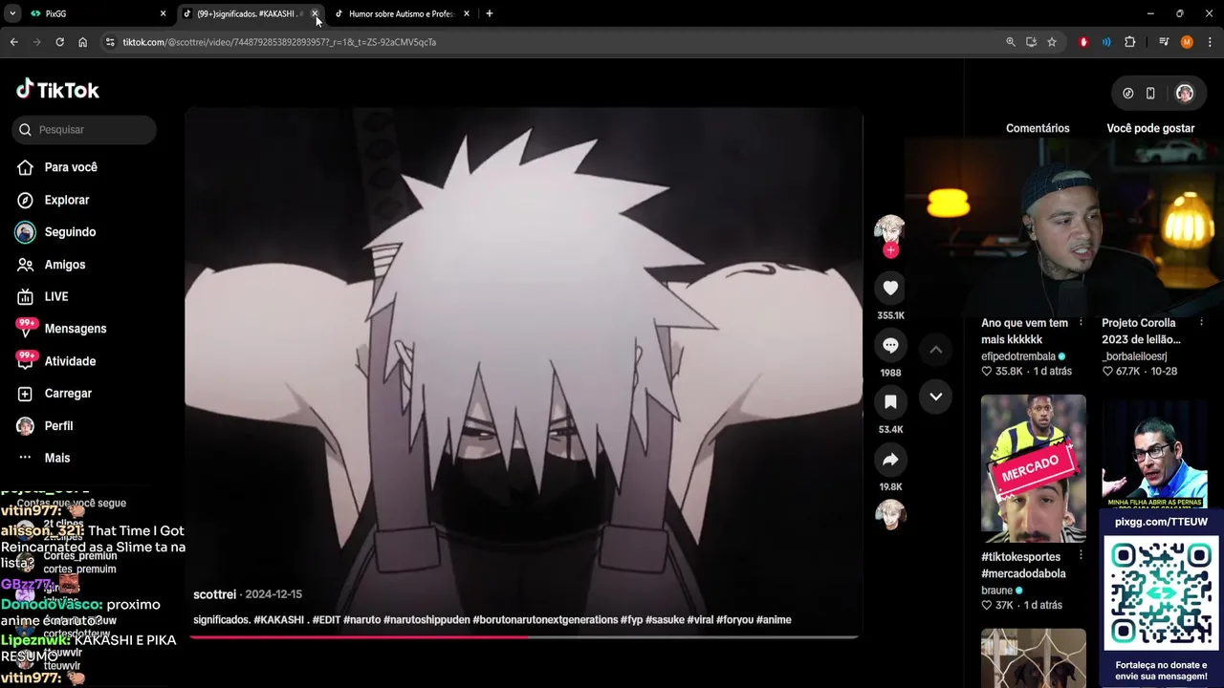1224x688 pixels.
Task: Switch to Você pode gostar tab
Action: pos(1150,128)
